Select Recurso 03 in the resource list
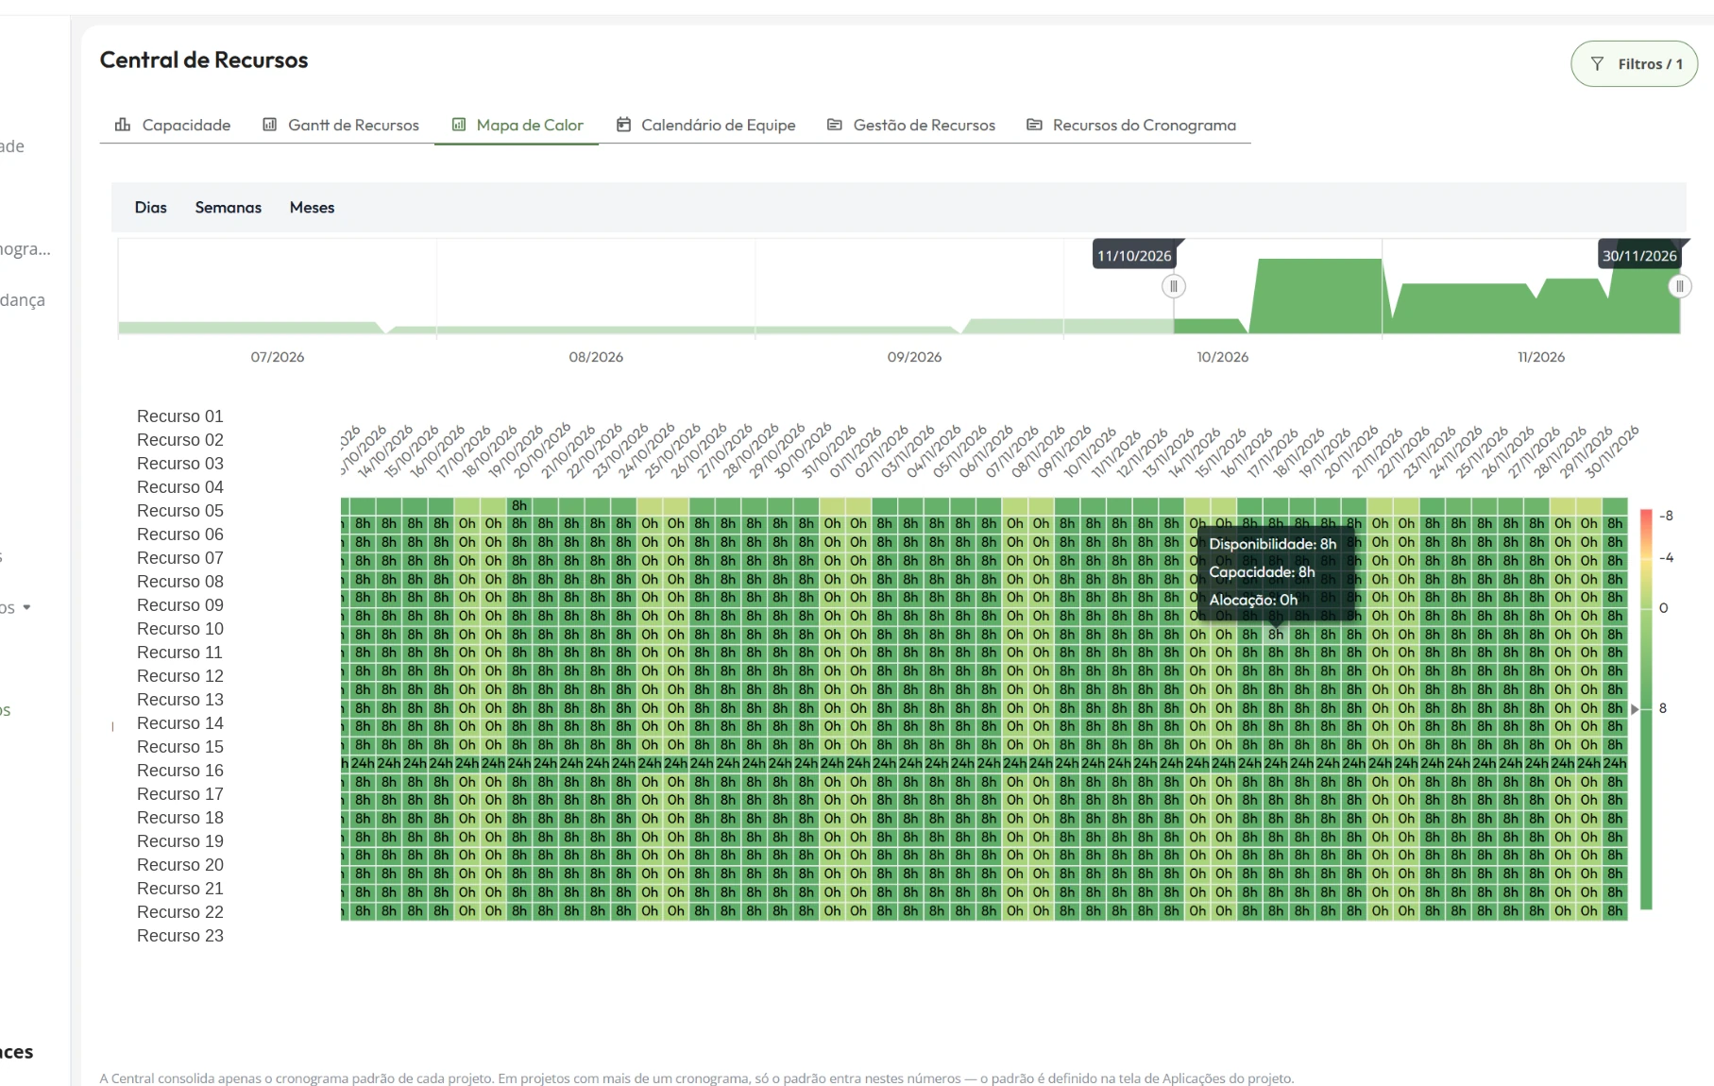The image size is (1714, 1086). [180, 464]
